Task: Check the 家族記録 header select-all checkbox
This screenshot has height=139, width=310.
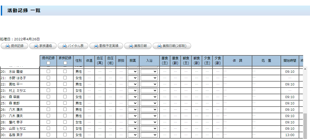Action: coord(65,63)
